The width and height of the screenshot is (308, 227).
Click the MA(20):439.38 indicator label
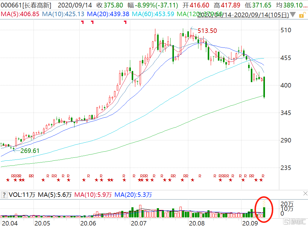coord(108,14)
